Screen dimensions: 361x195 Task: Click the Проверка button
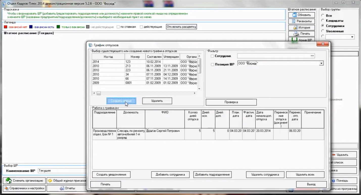pos(231,102)
